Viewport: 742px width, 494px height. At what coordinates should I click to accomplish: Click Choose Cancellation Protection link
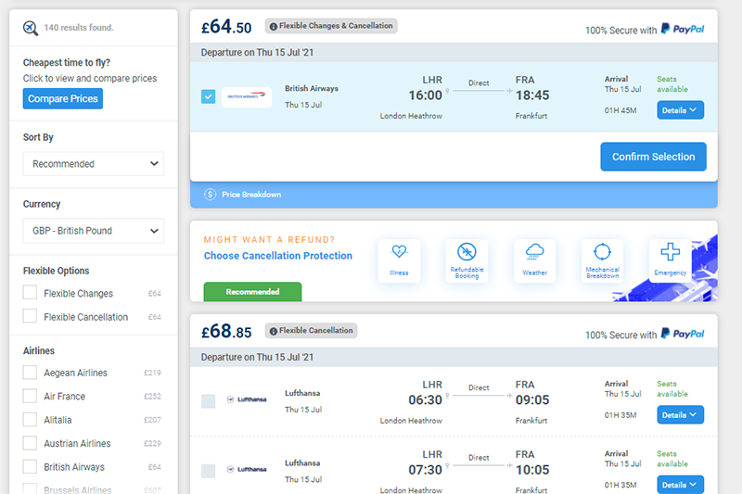point(278,256)
